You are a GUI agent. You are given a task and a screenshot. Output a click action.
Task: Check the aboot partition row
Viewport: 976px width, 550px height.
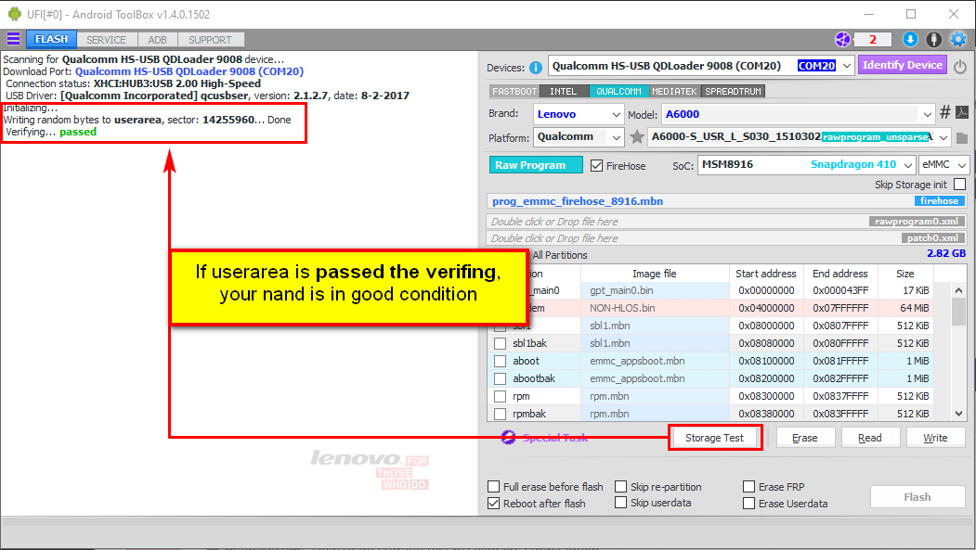[x=500, y=361]
